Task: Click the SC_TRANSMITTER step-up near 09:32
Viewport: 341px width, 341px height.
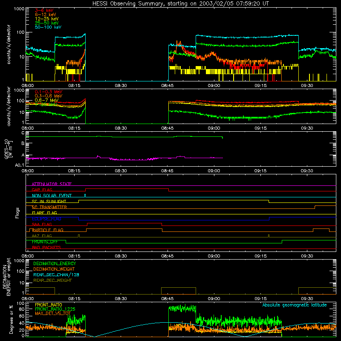Action: click(315, 207)
